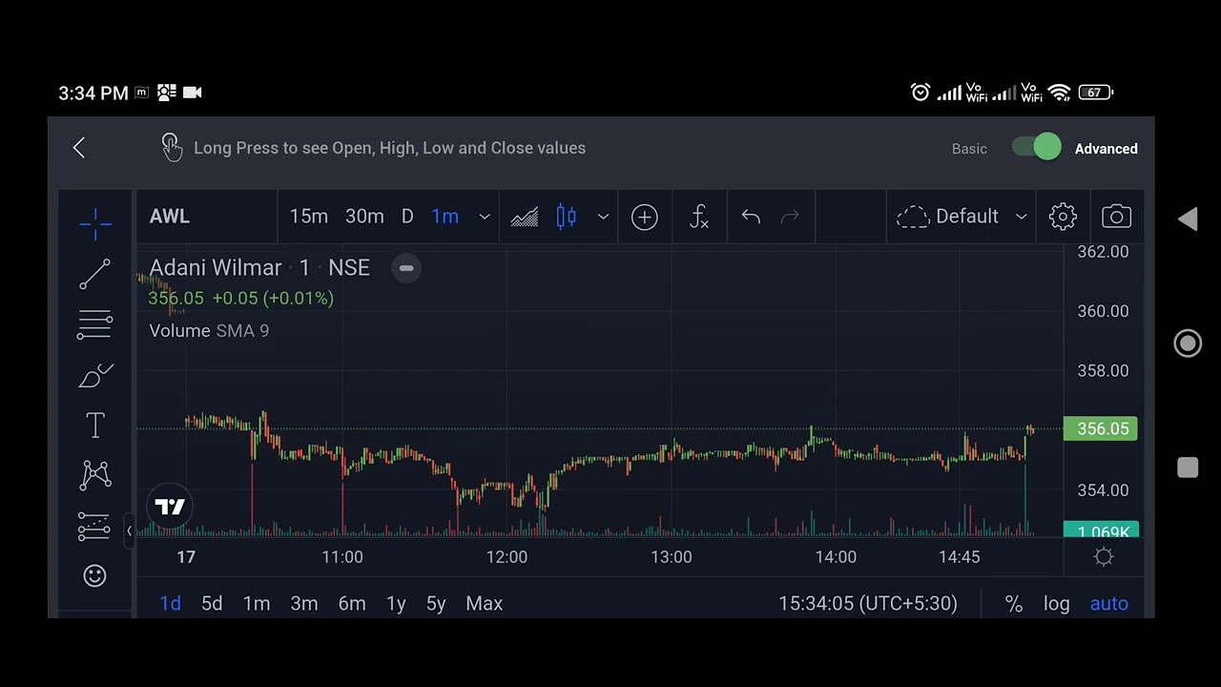This screenshot has height=687, width=1221.
Task: Click the 360.00 price axis label
Action: click(x=1103, y=311)
